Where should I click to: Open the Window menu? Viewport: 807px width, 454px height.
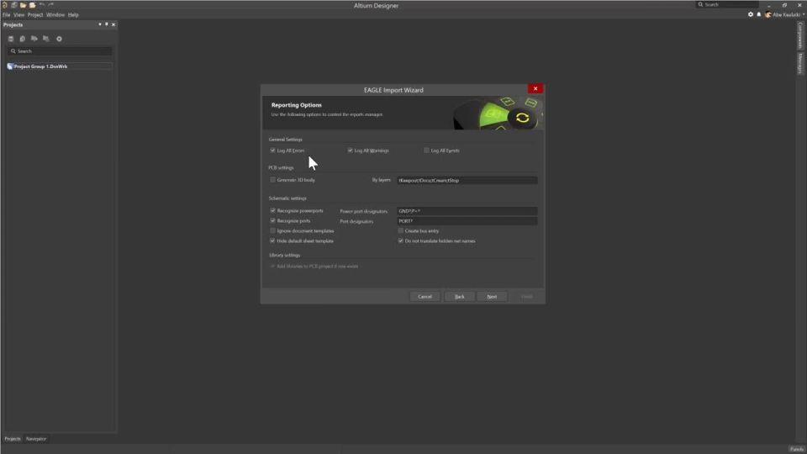click(x=55, y=15)
